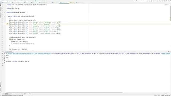Open the Debug tool window tab

tap(21, 94)
